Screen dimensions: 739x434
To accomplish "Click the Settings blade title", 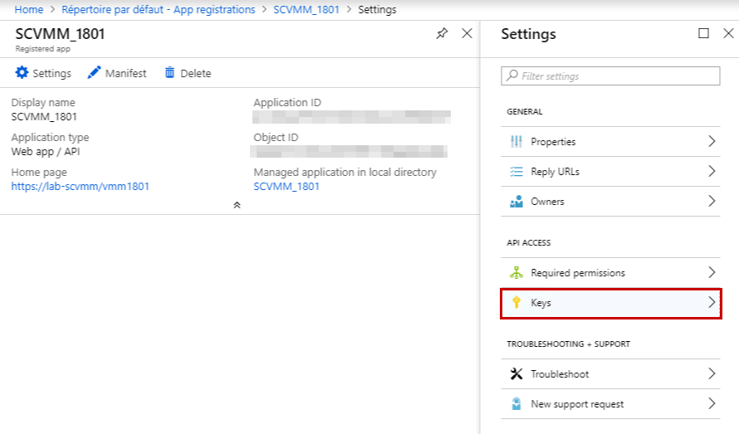I will pyautogui.click(x=528, y=34).
